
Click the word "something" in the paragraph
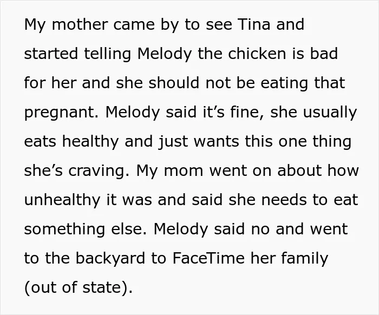(64, 229)
